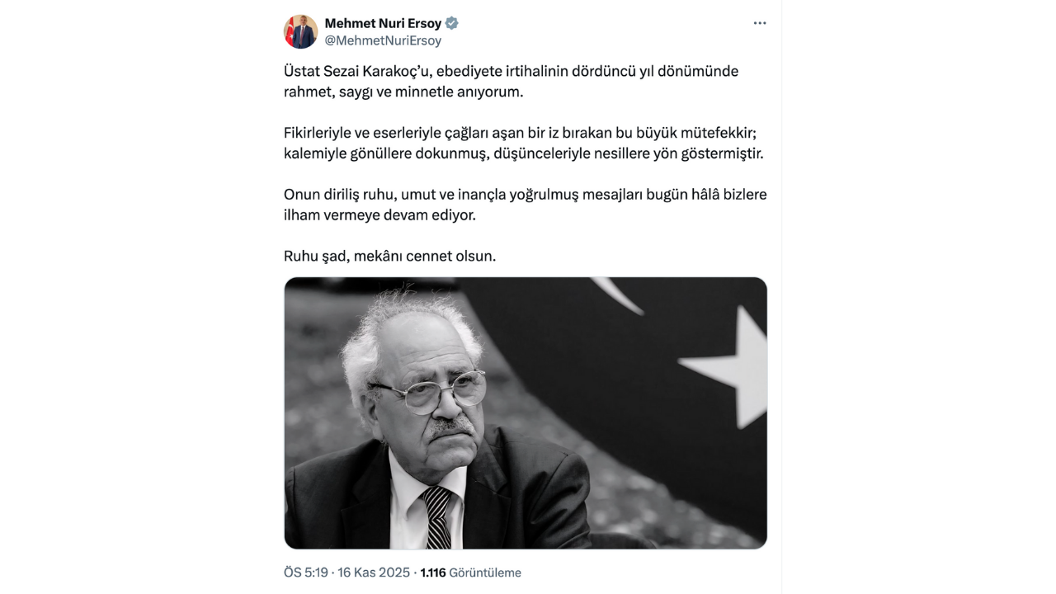Click the crescent shape in the photo

[617, 295]
